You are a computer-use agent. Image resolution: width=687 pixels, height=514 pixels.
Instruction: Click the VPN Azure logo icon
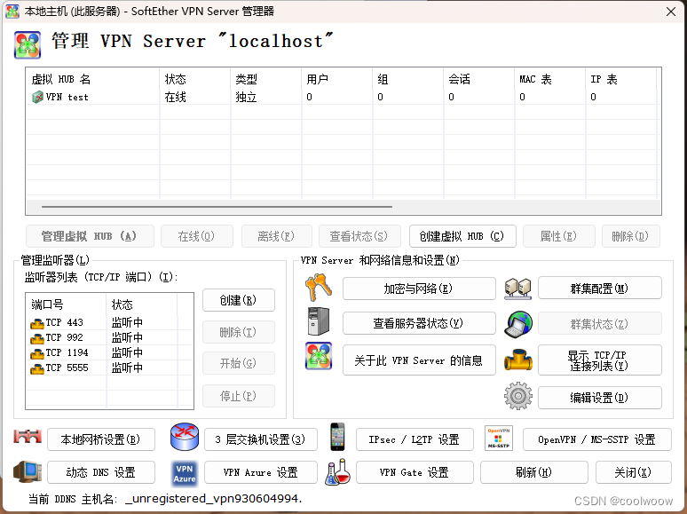185,474
